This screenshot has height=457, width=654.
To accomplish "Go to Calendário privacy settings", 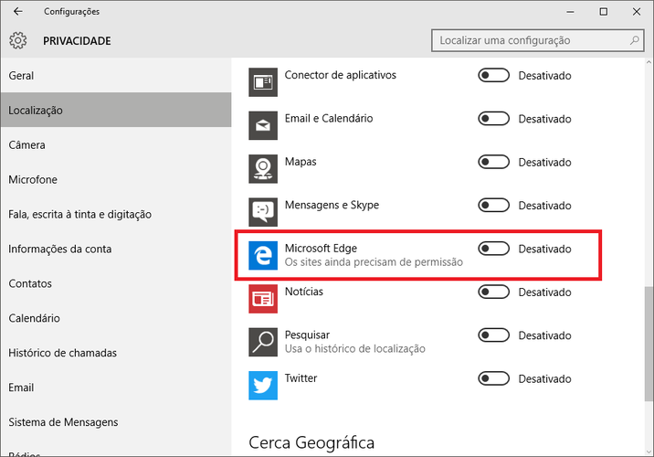I will pos(116,318).
